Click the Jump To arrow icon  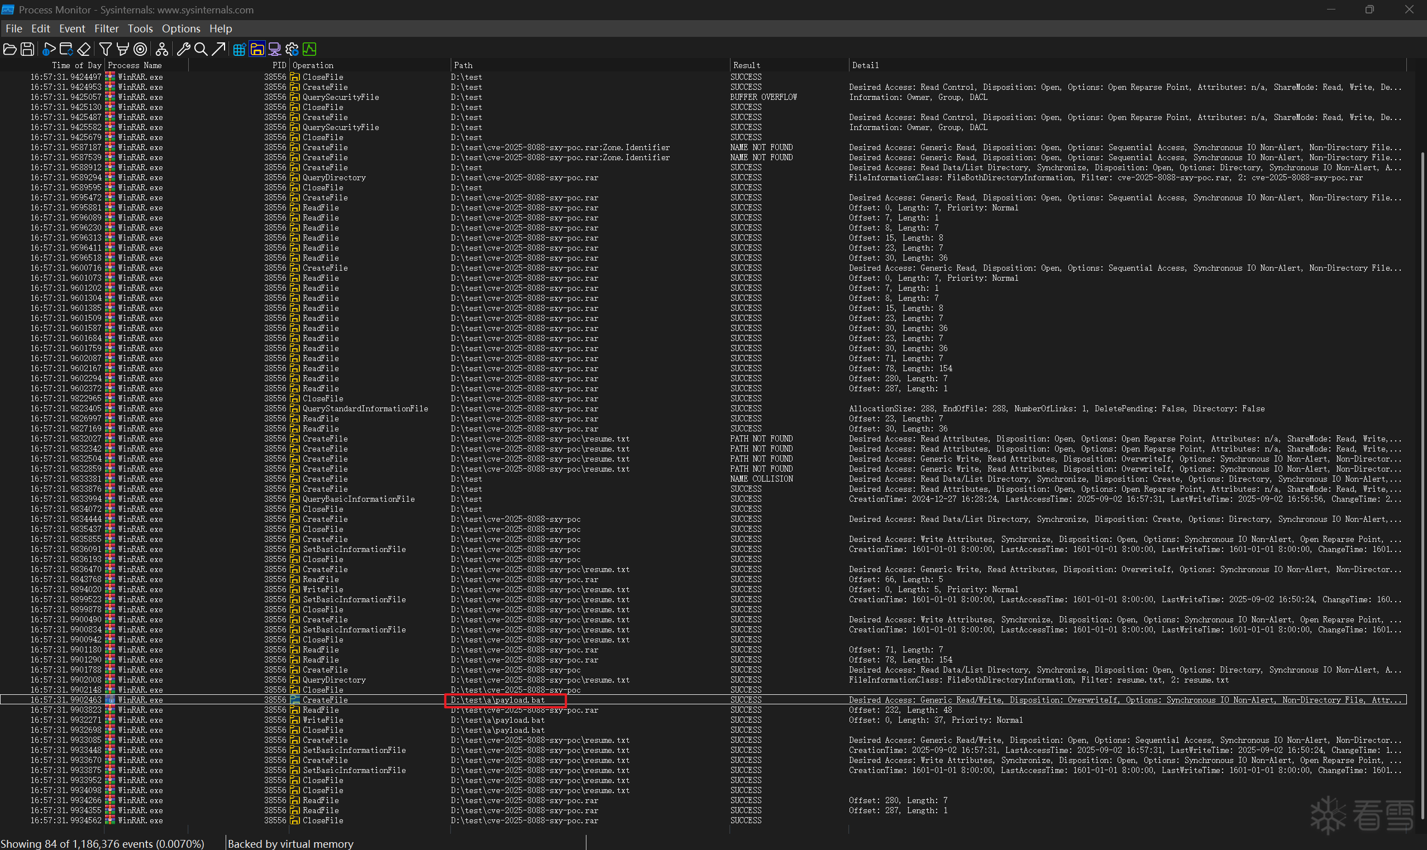pos(218,49)
